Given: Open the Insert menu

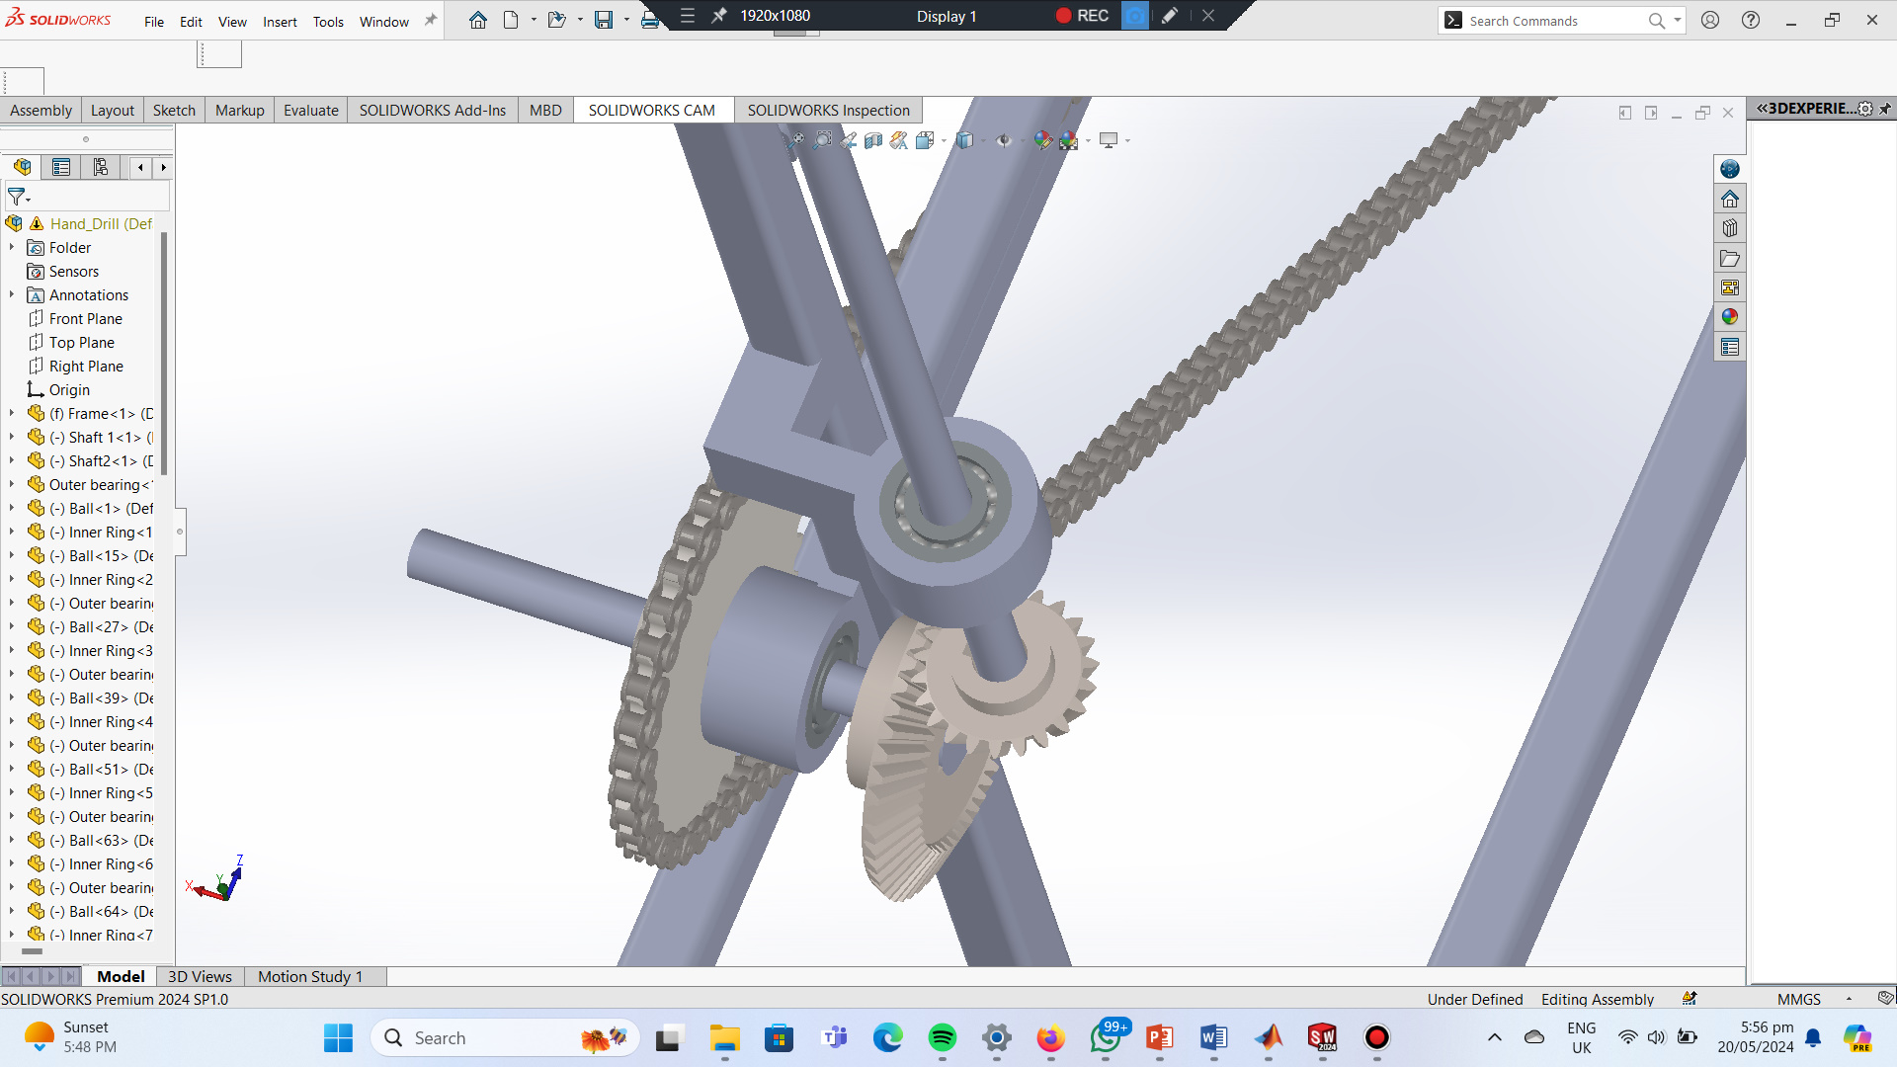Looking at the screenshot, I should pyautogui.click(x=280, y=22).
